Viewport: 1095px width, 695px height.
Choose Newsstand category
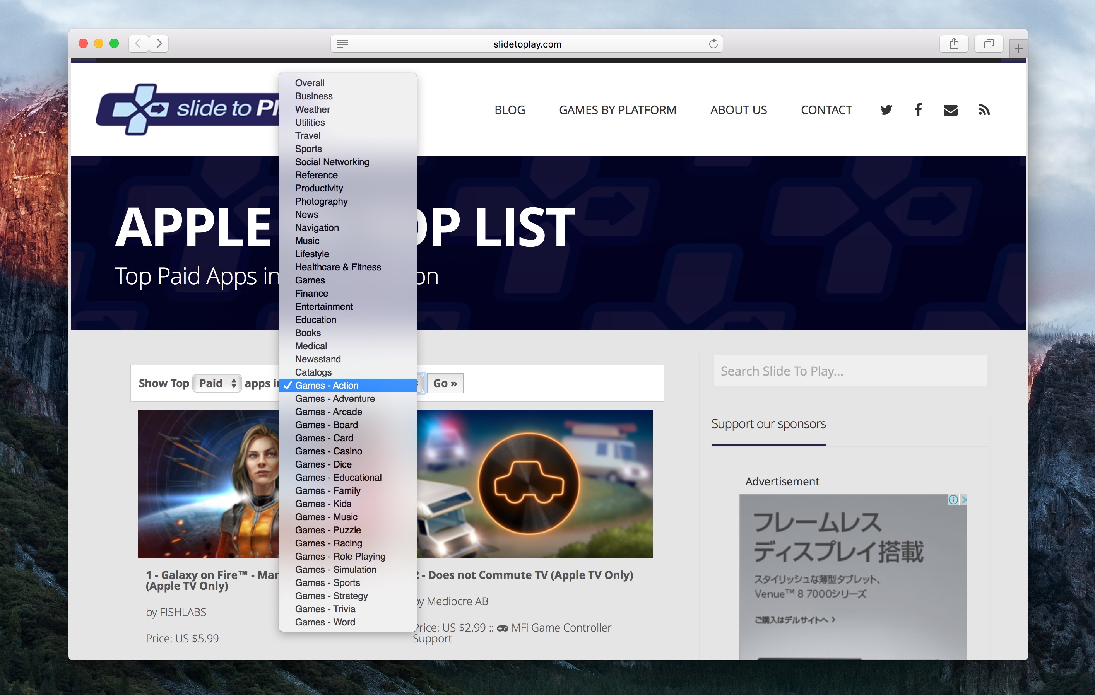tap(348, 360)
